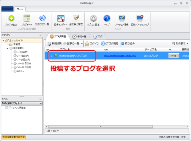This screenshot has width=191, height=141.
Task: Open the AND検索(デフォルト) combo box
Action: [22, 103]
